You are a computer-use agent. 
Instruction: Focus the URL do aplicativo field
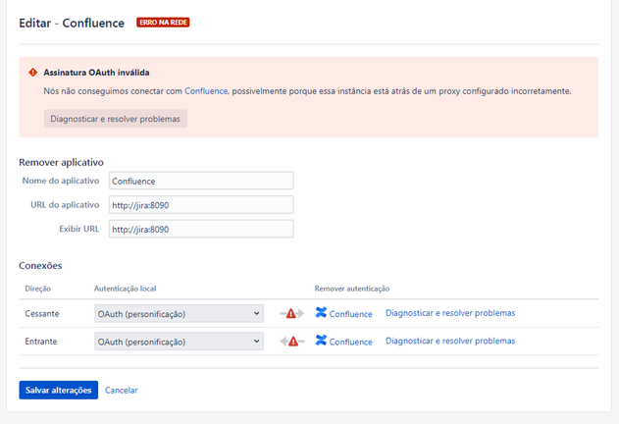[x=201, y=205]
